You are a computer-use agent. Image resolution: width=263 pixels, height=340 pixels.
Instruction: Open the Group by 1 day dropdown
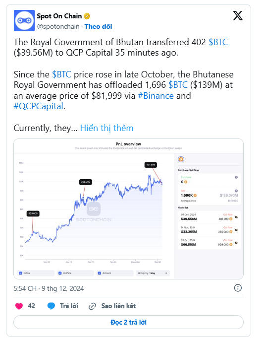click(x=153, y=273)
